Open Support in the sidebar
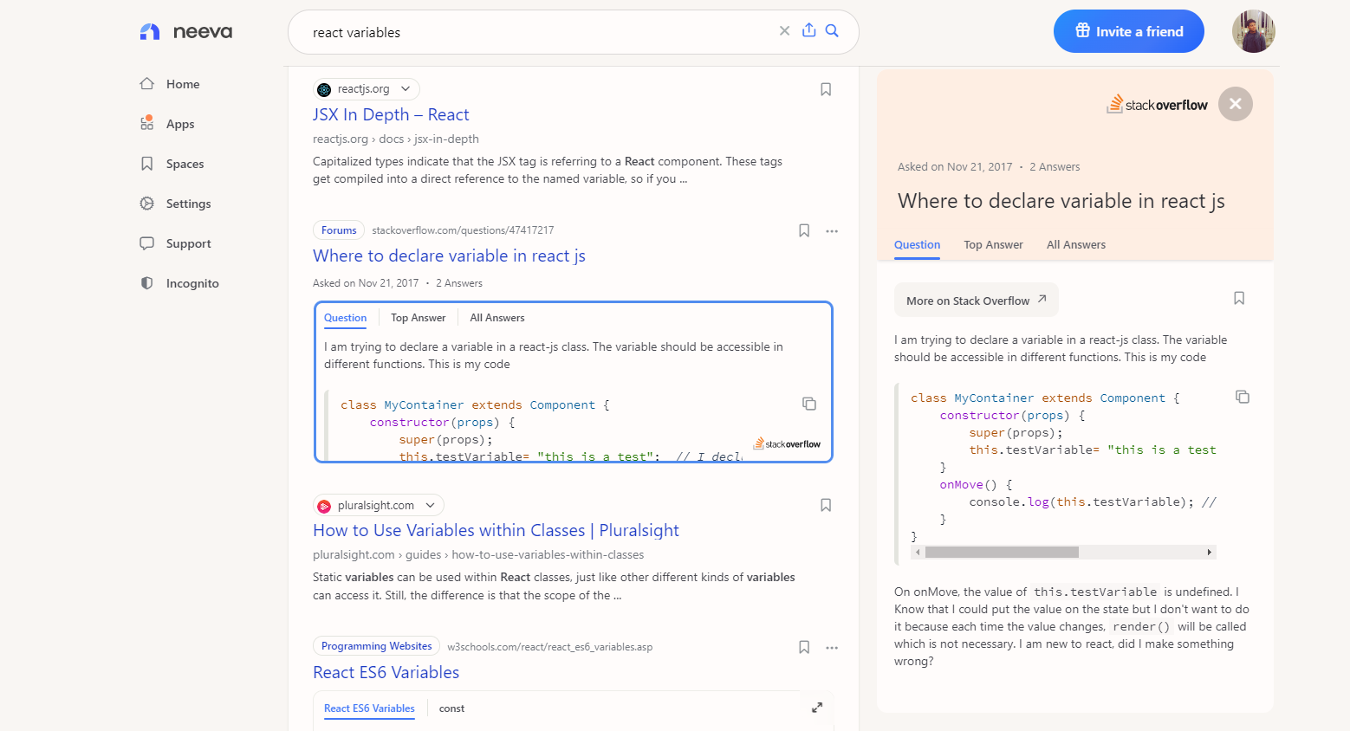 (175, 243)
